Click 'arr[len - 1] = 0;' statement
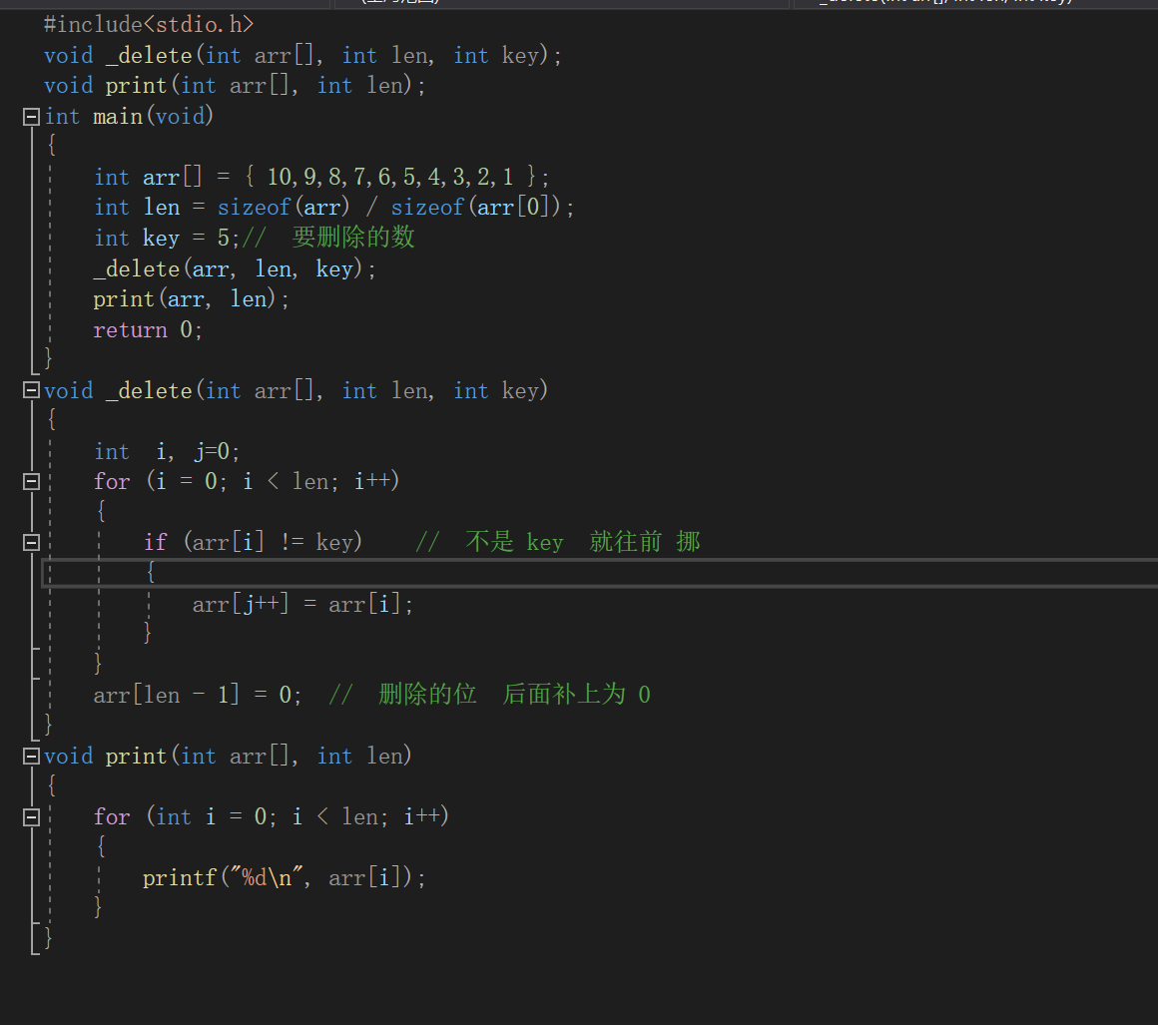 (x=198, y=695)
